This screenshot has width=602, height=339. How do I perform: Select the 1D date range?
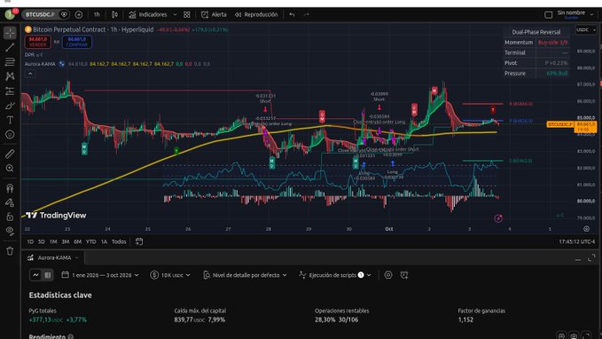pos(30,241)
